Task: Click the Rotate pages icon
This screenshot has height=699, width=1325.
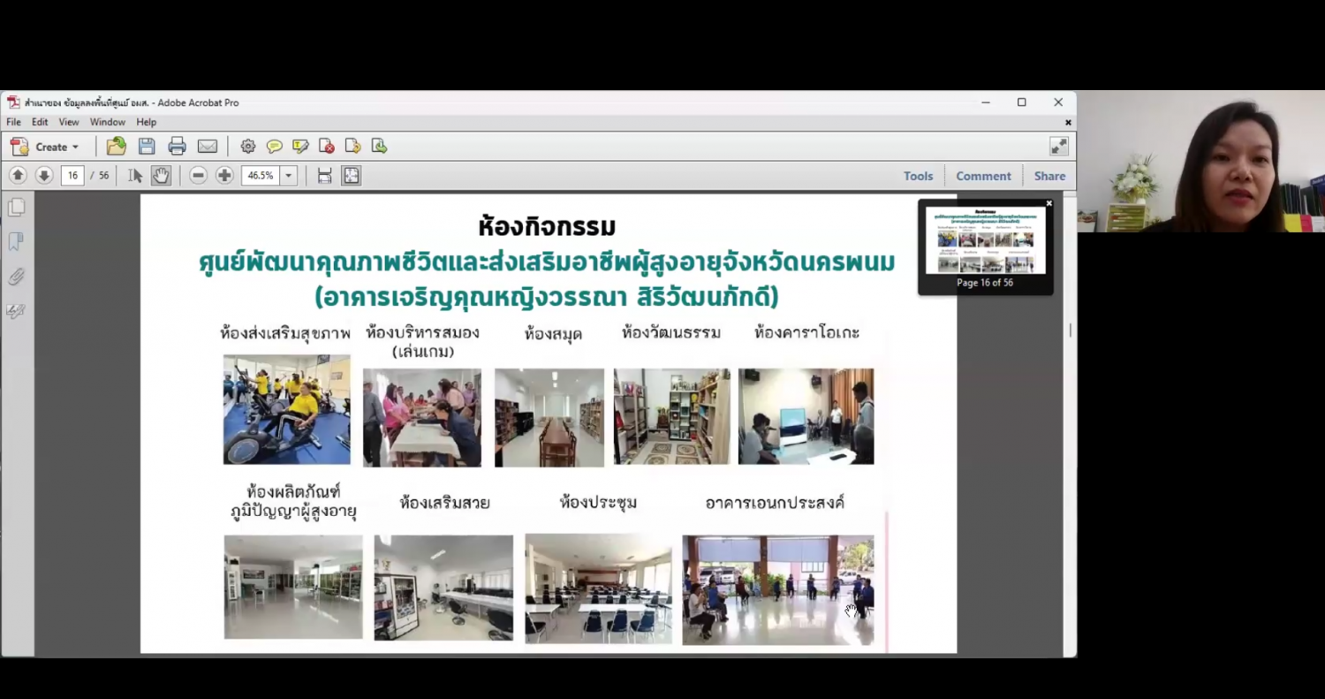Action: 352,147
